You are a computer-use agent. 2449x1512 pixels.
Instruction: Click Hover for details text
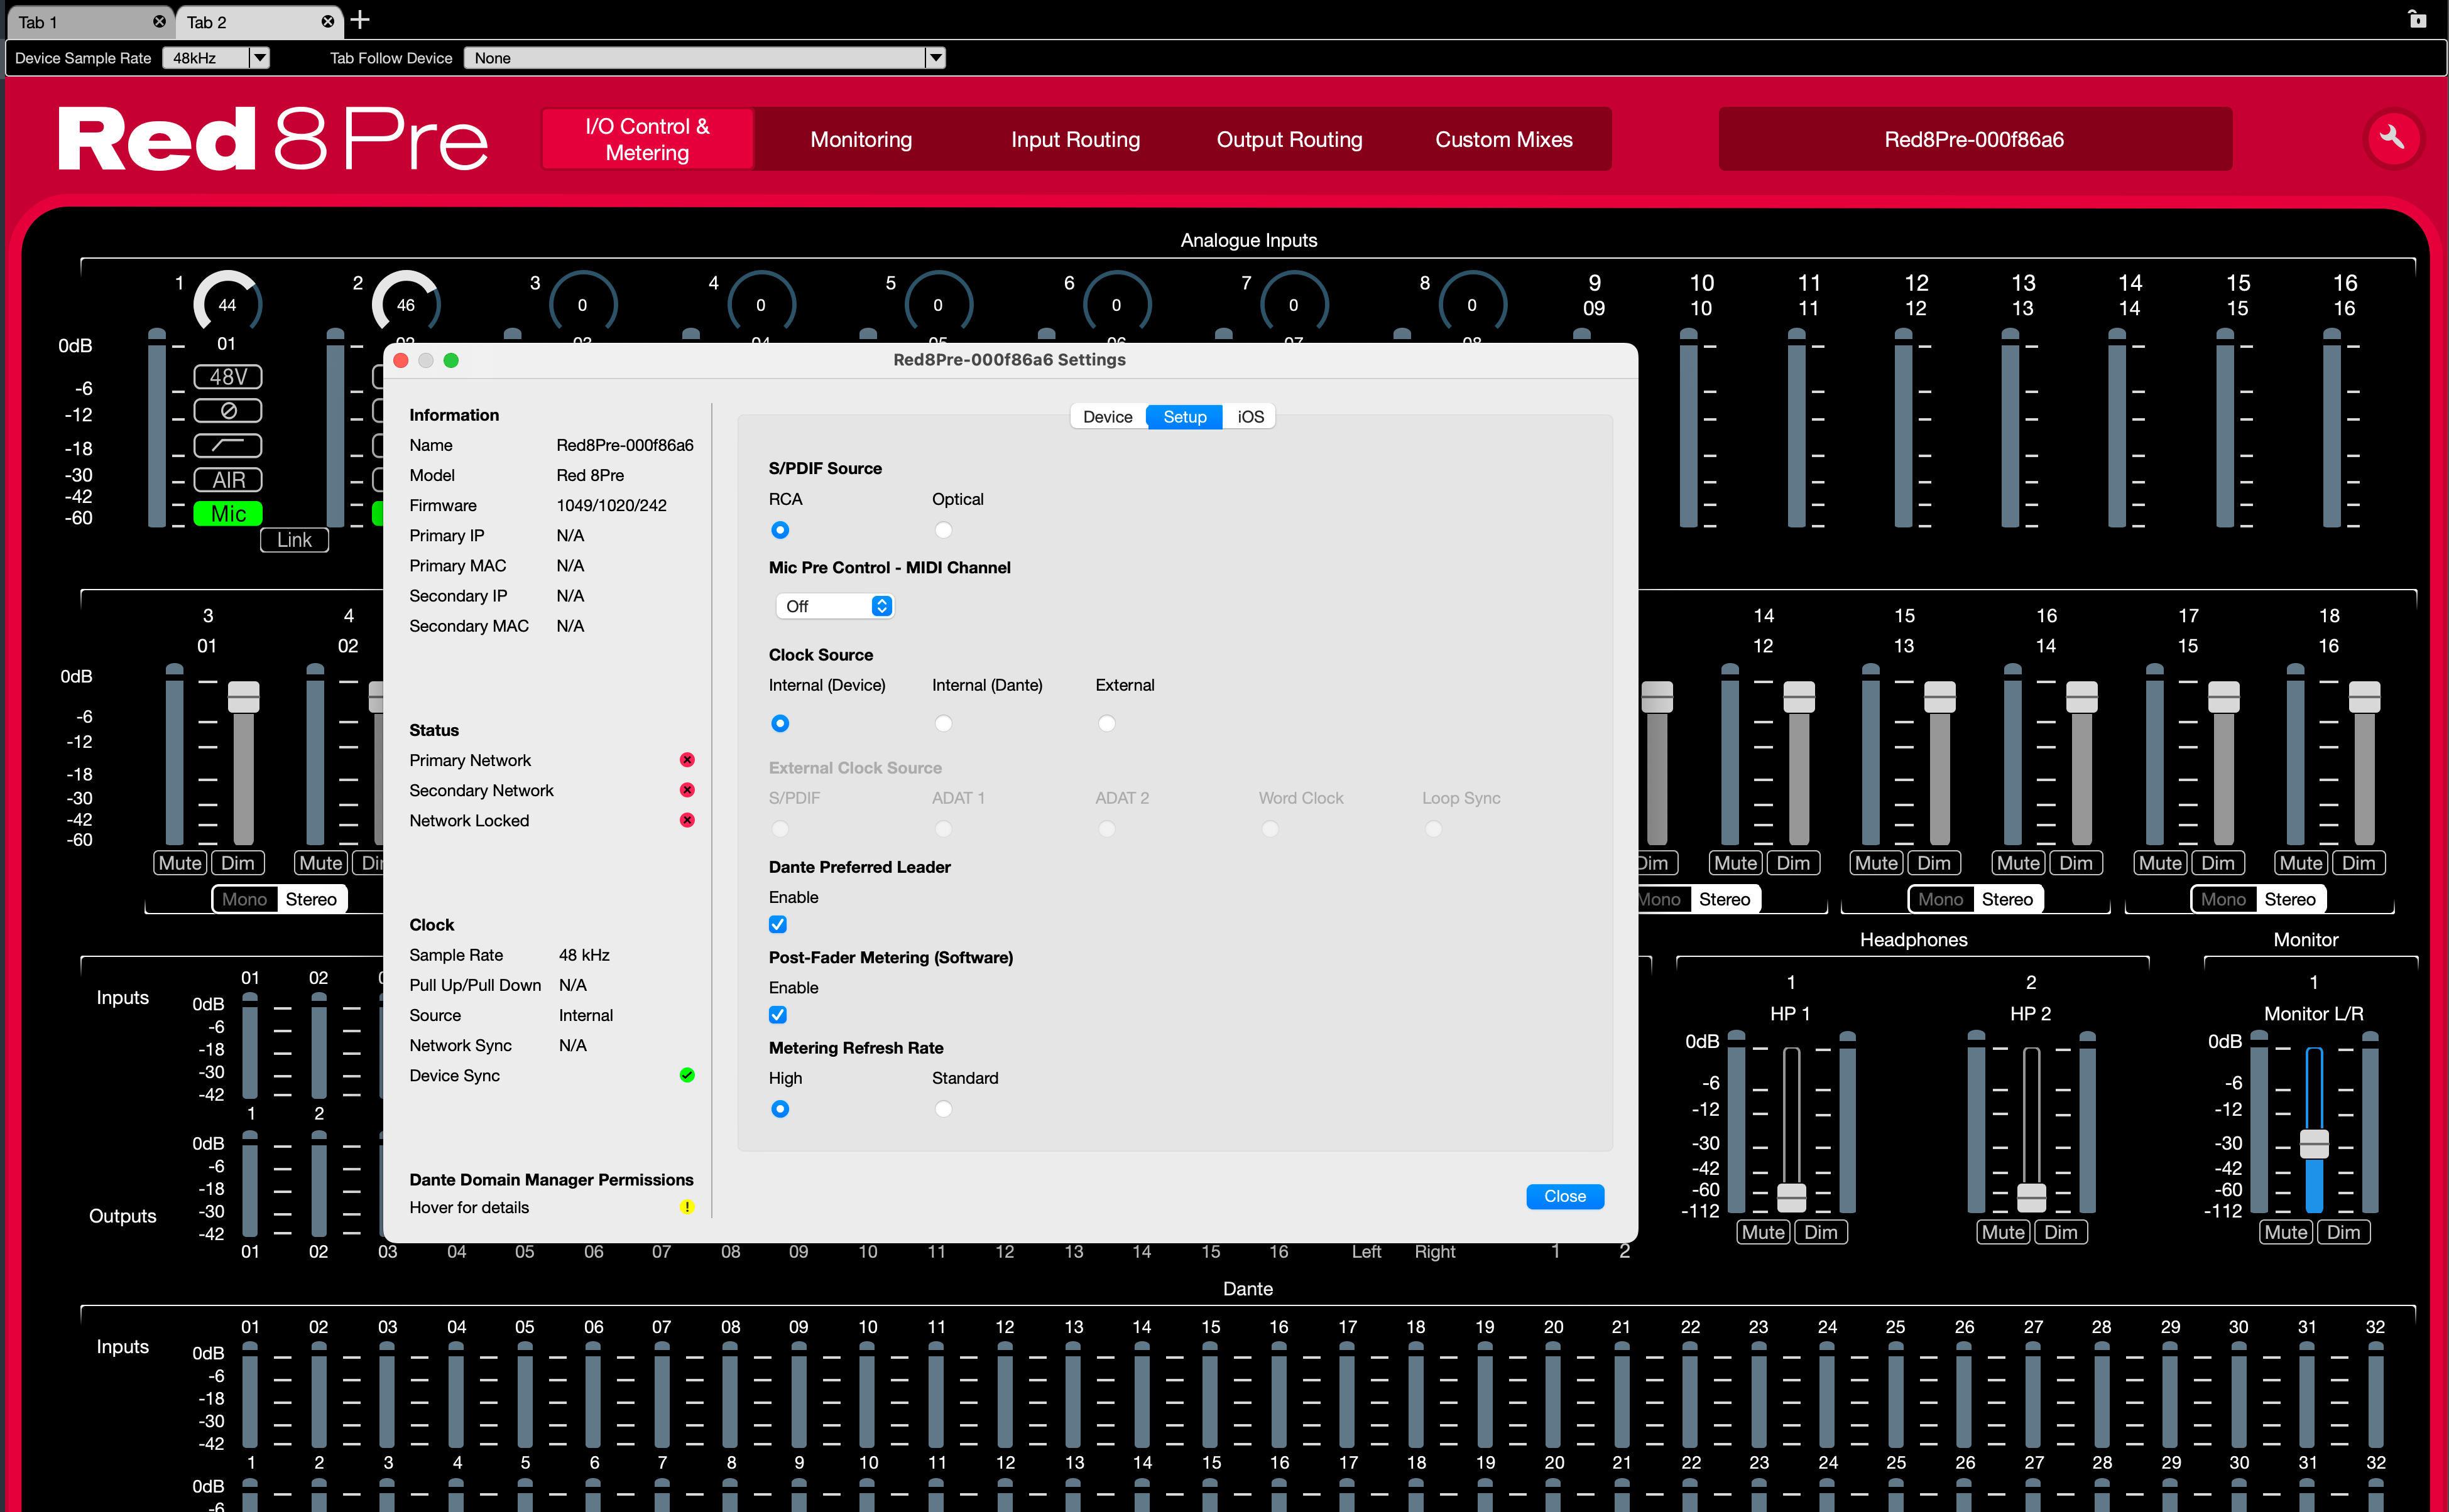tap(469, 1207)
